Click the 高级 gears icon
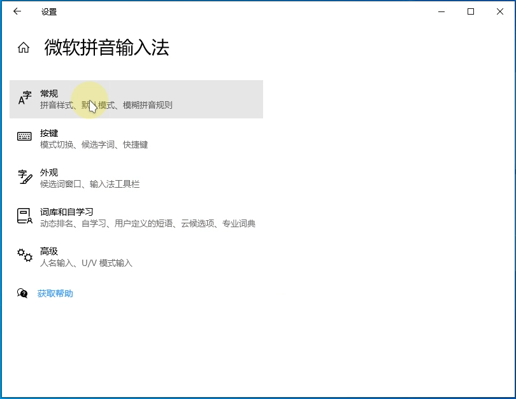Viewport: 516px width, 399px height. point(25,255)
